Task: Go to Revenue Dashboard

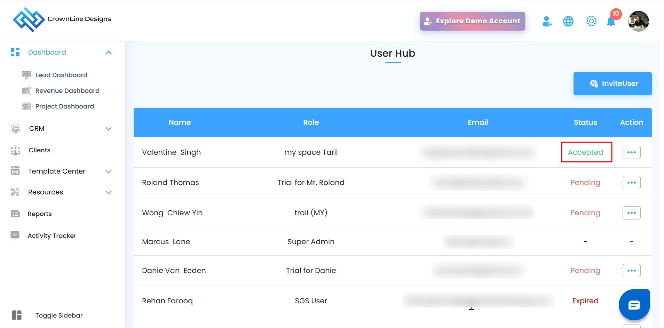Action: coord(67,91)
